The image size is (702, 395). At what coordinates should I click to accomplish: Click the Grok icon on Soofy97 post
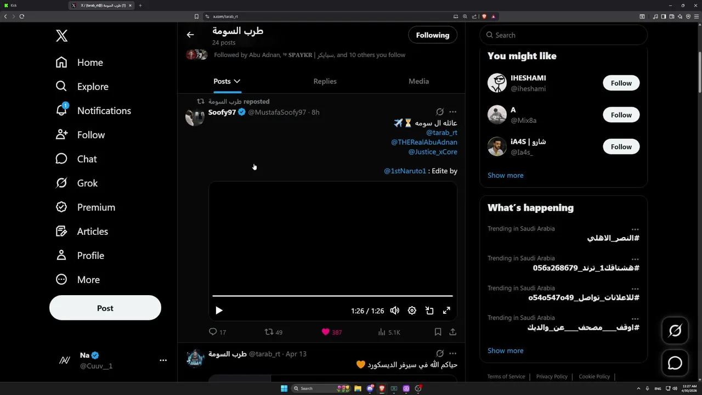(440, 112)
